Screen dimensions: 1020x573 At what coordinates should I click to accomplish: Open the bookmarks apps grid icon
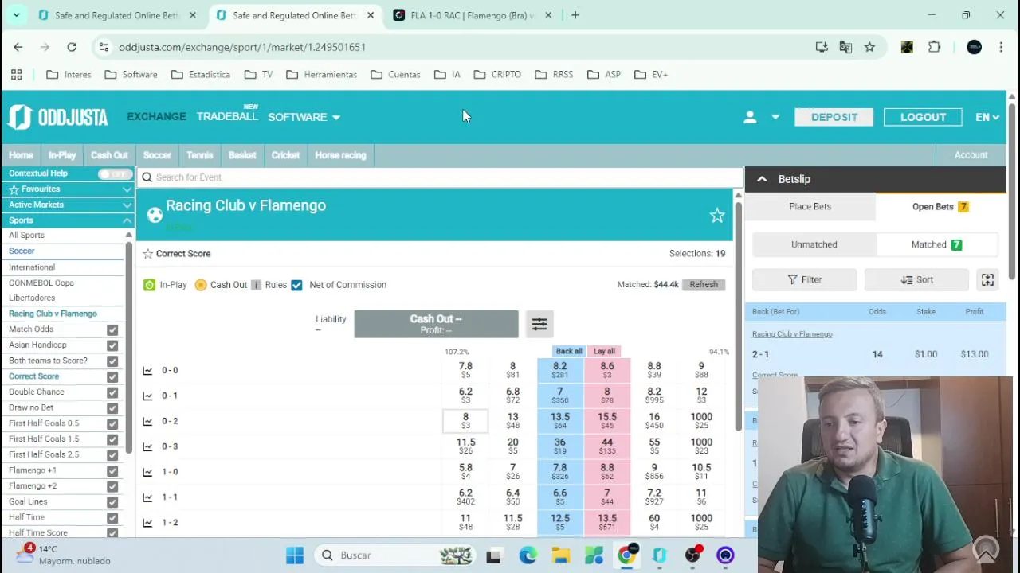point(16,75)
